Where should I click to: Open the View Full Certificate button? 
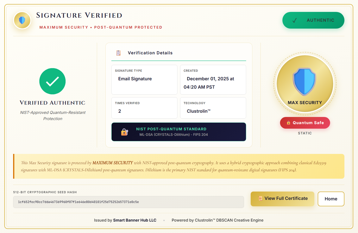tap(282, 199)
